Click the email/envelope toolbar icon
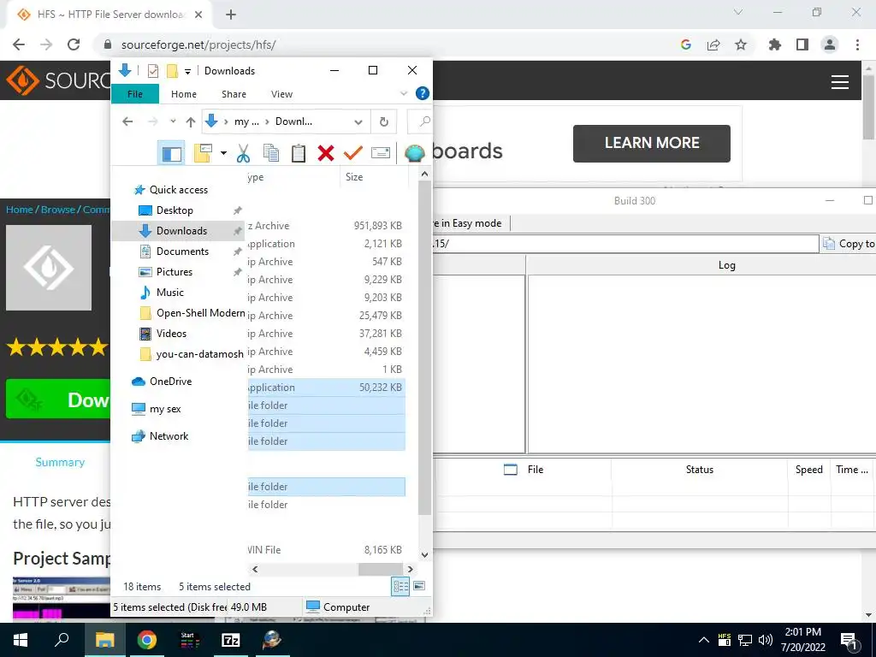This screenshot has height=657, width=876. click(x=381, y=152)
